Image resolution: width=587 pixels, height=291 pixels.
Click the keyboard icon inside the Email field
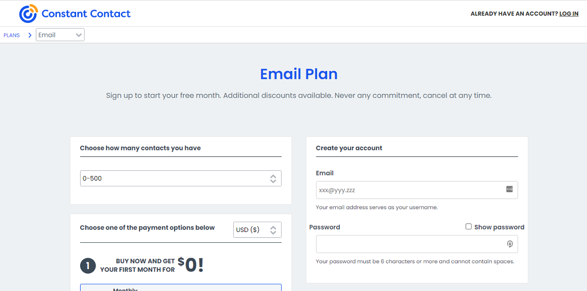[509, 190]
